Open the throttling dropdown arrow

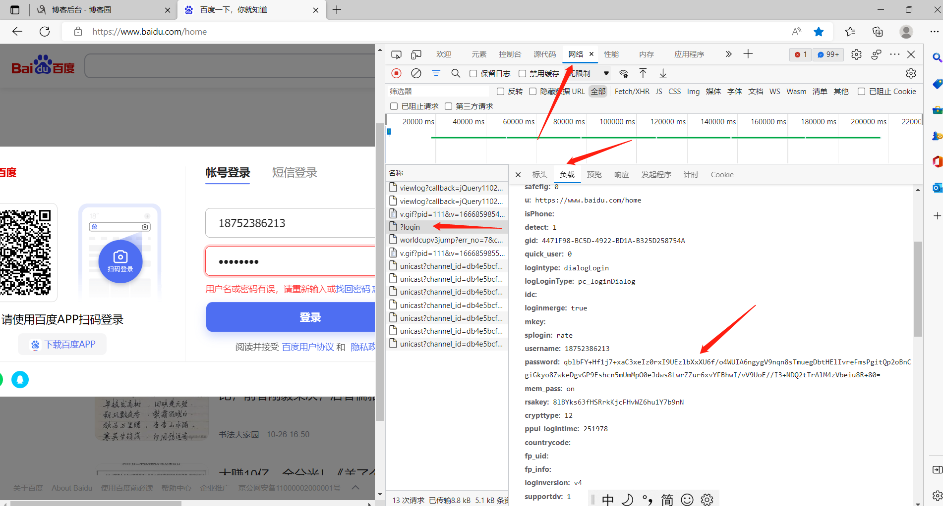click(606, 74)
